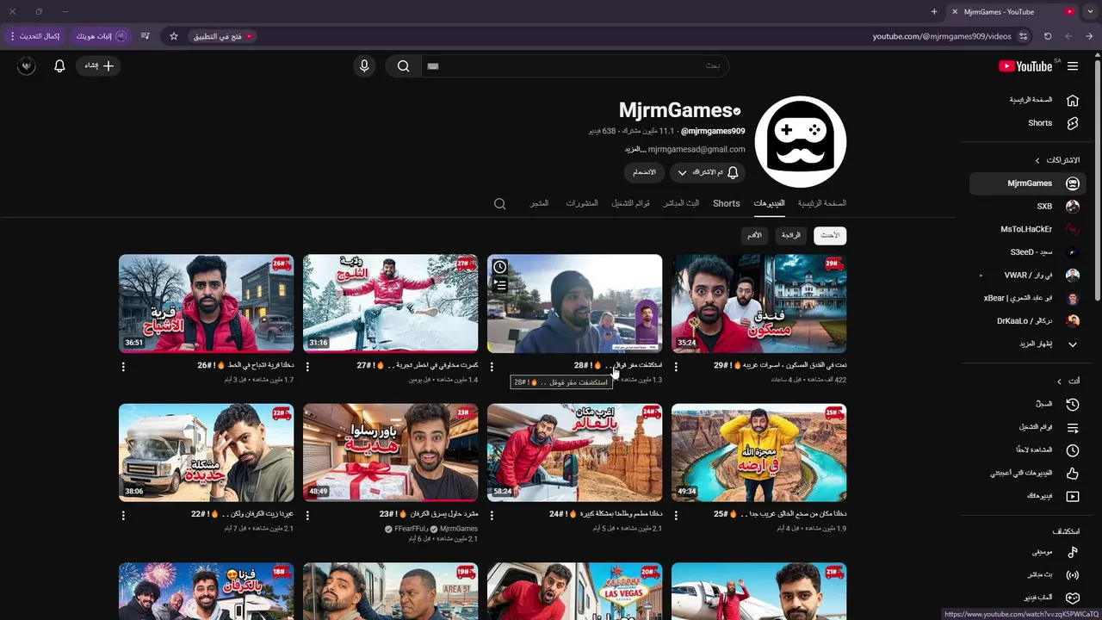Viewport: 1102px width, 620px height.
Task: Expand channel description via ...المزيد
Action: [x=635, y=149]
